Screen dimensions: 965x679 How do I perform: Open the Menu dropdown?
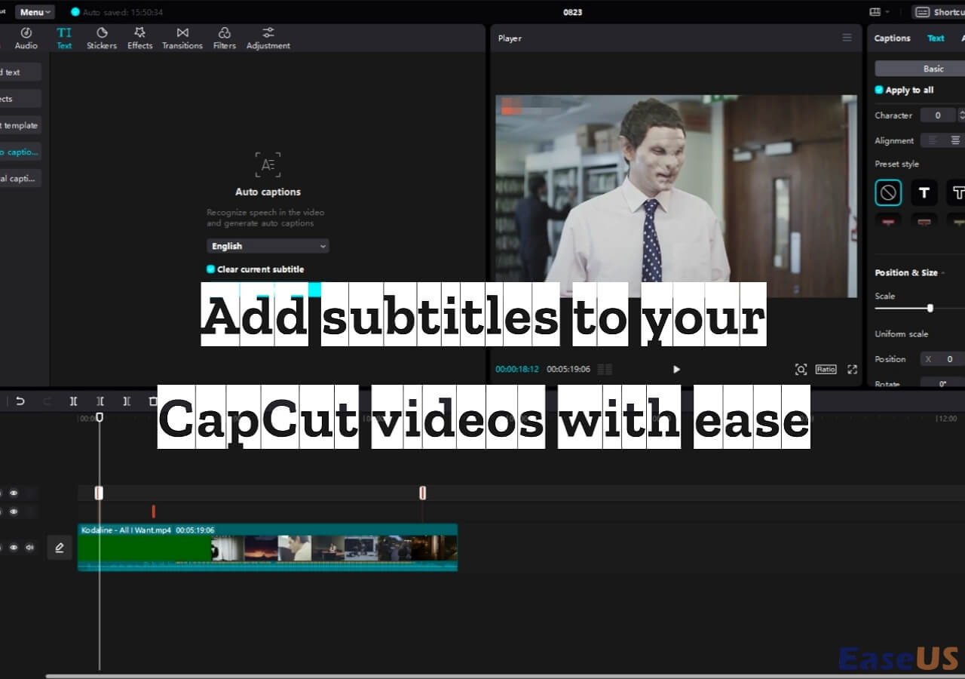tap(35, 12)
